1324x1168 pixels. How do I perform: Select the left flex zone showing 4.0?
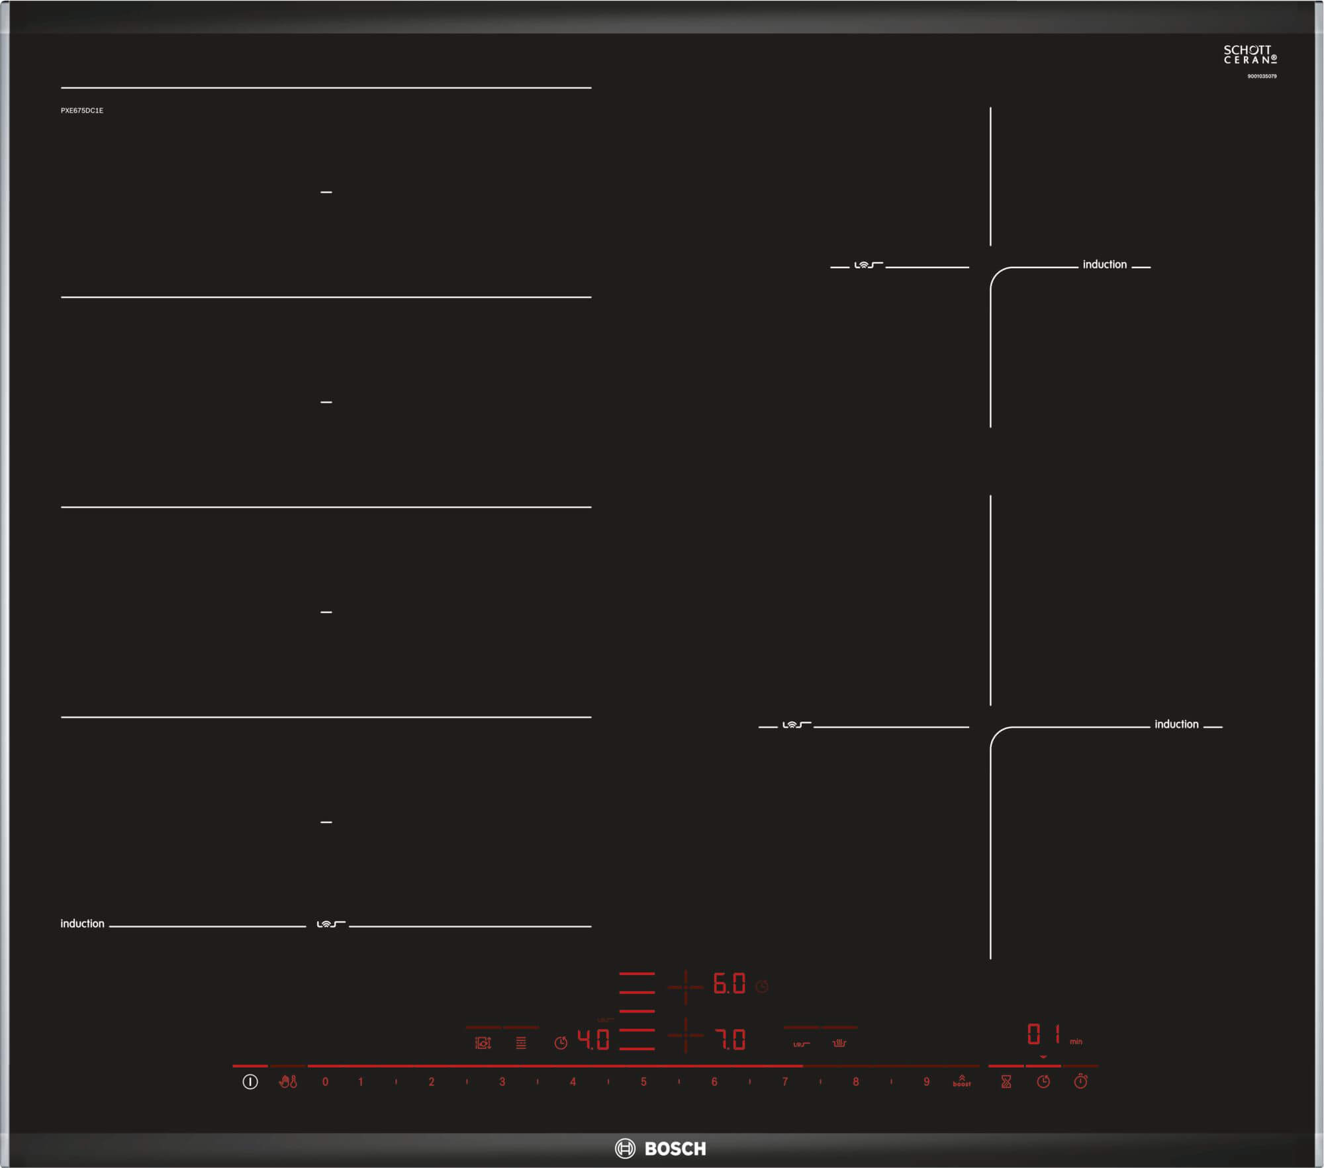point(593,1040)
